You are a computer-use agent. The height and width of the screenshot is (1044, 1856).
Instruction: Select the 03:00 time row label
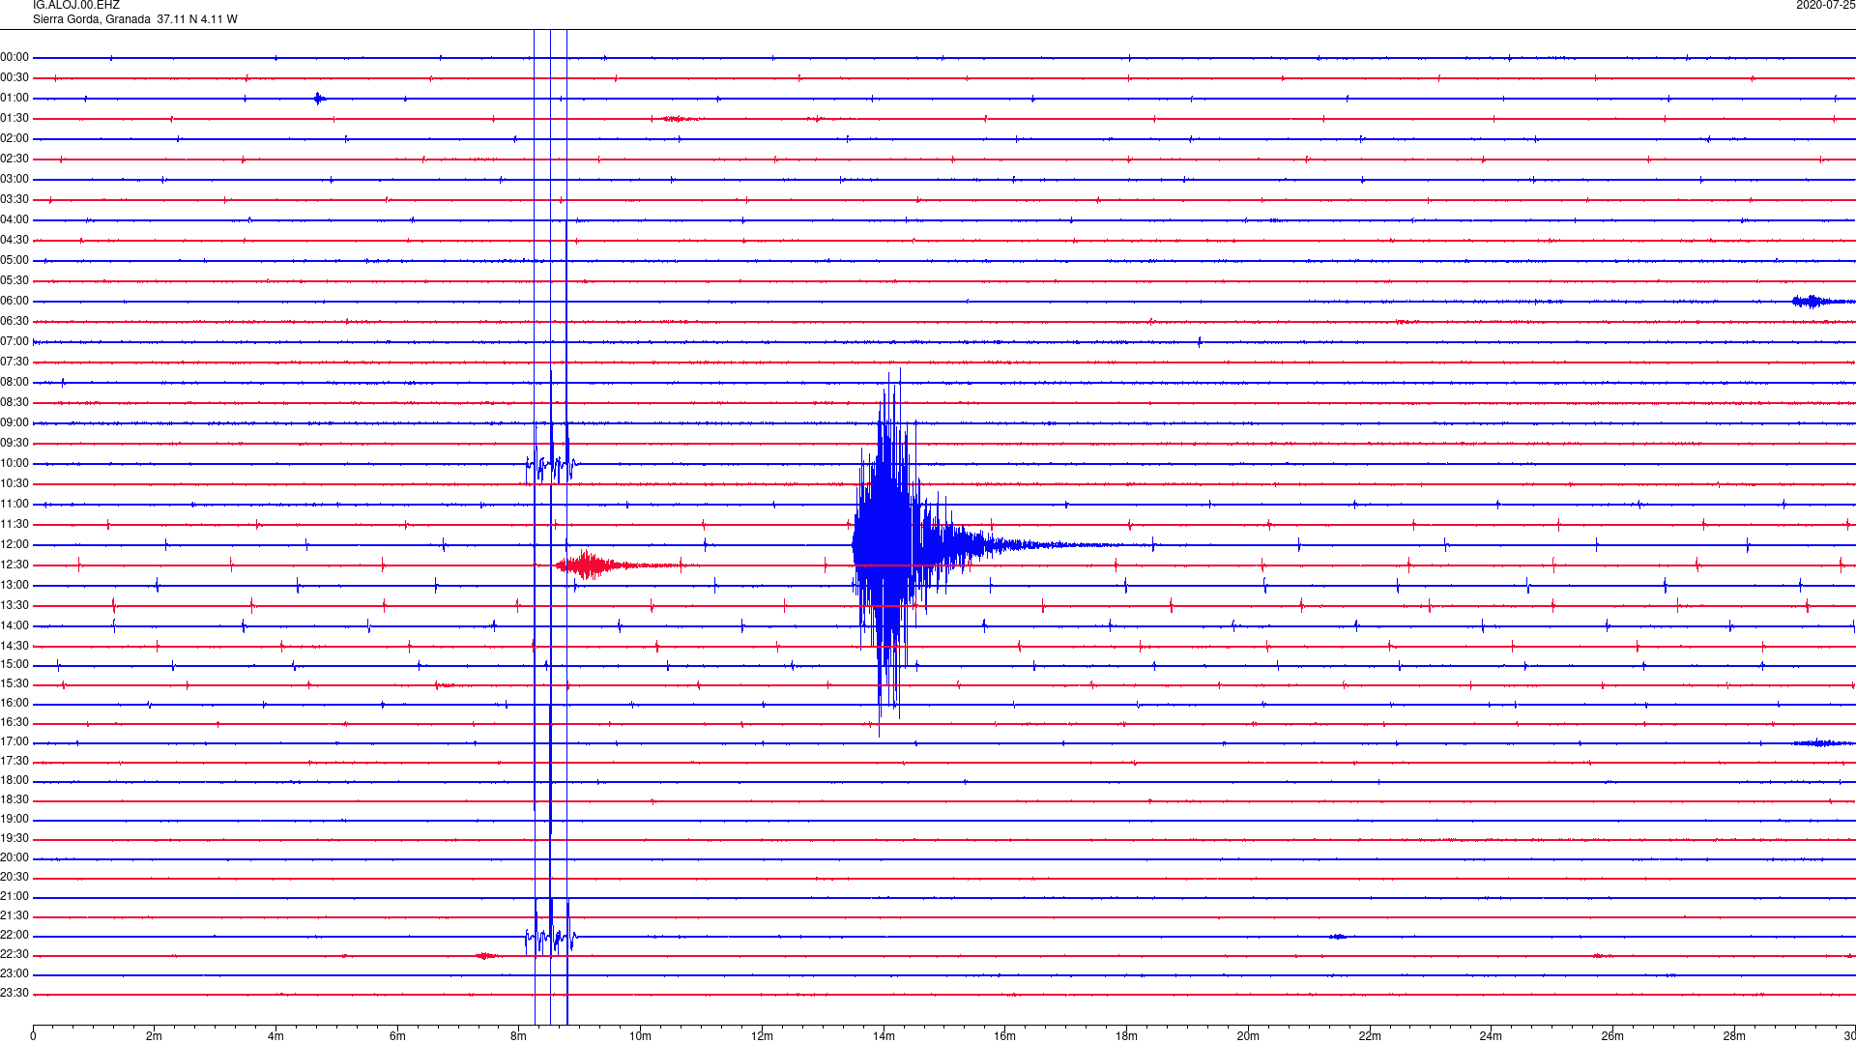click(x=14, y=180)
